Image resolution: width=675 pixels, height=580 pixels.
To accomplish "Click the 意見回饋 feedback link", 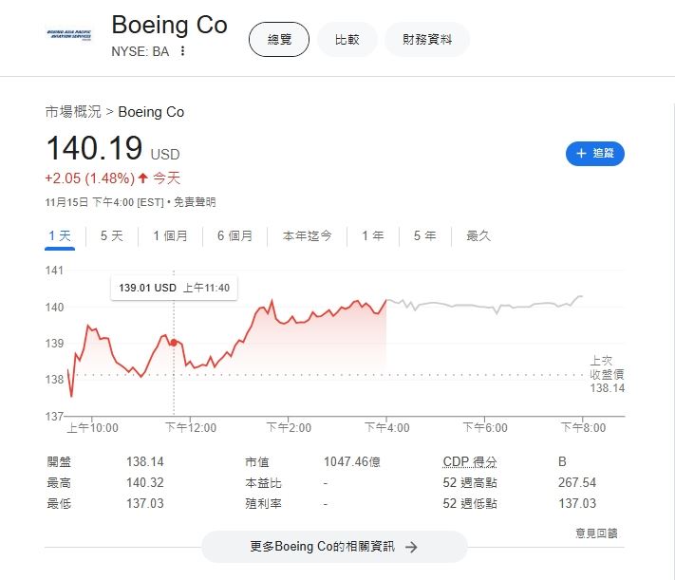I will (x=596, y=533).
